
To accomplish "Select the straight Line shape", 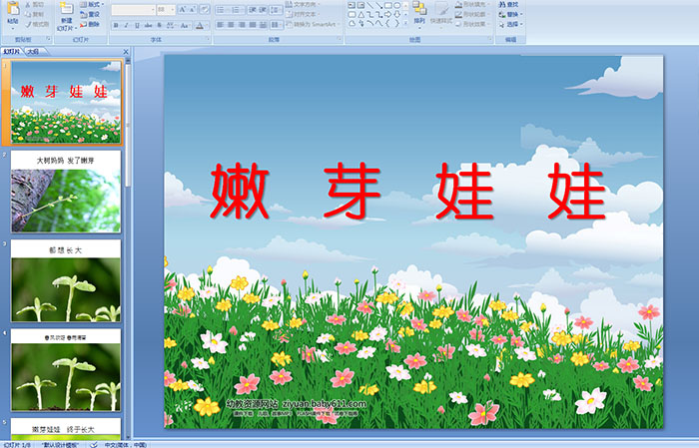I will click(x=370, y=5).
